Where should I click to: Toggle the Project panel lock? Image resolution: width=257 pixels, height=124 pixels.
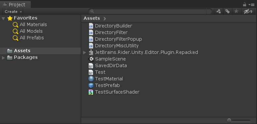click(x=244, y=4)
